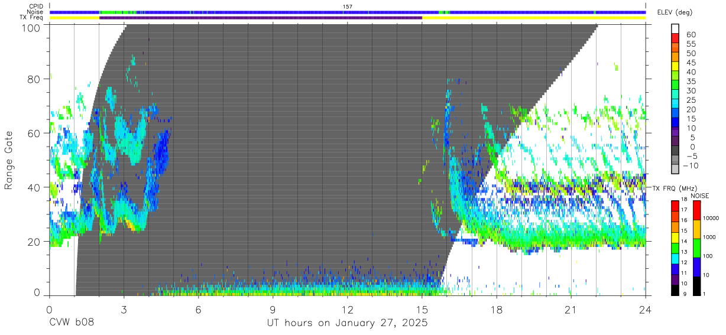Click the NOISE legend heading
726x335 pixels.
[700, 196]
